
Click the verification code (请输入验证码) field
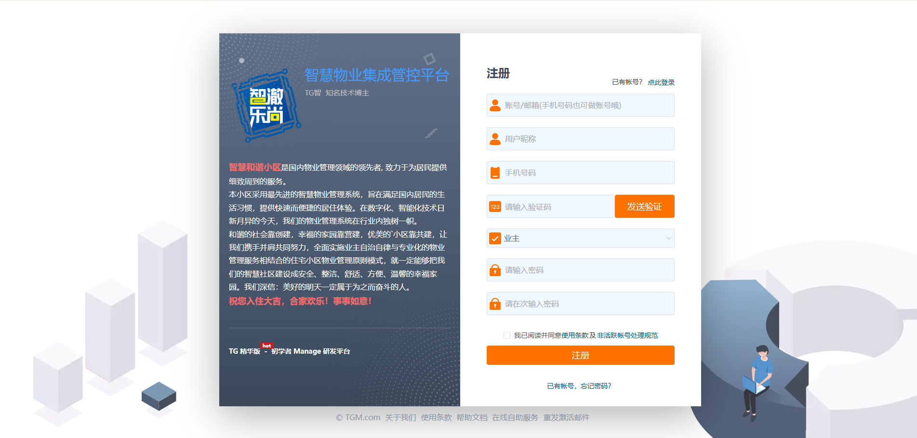click(x=551, y=207)
